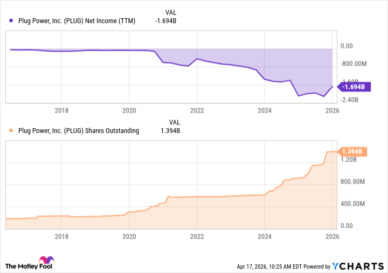Click 2018 on the Net Income chart axis

[x=62, y=110]
